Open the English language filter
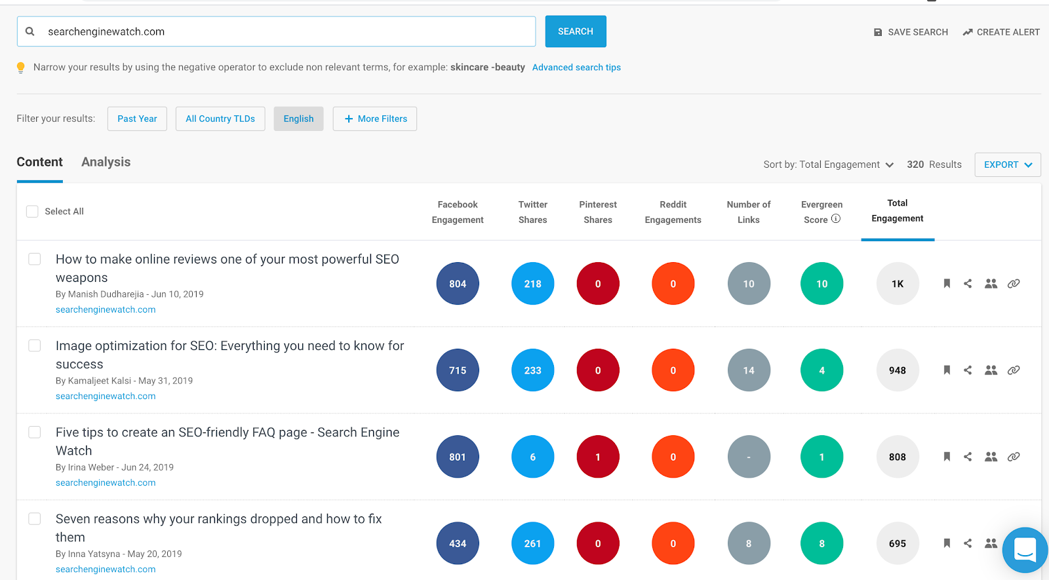1049x580 pixels. pyautogui.click(x=298, y=119)
